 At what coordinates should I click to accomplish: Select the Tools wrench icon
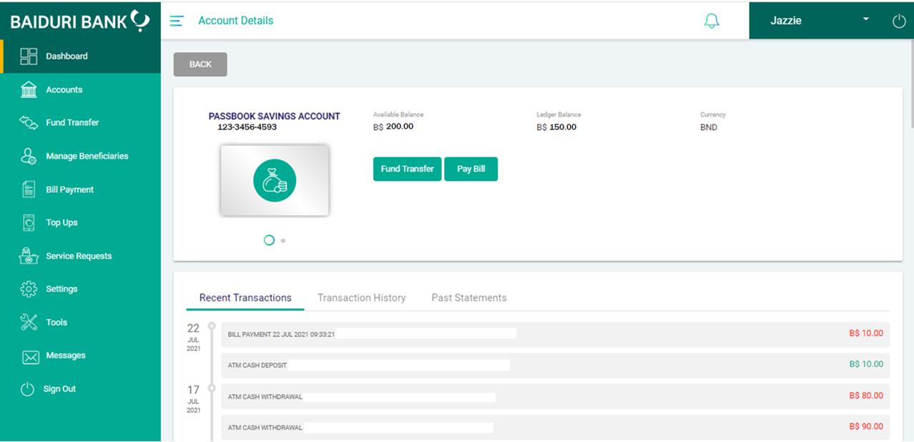(29, 322)
